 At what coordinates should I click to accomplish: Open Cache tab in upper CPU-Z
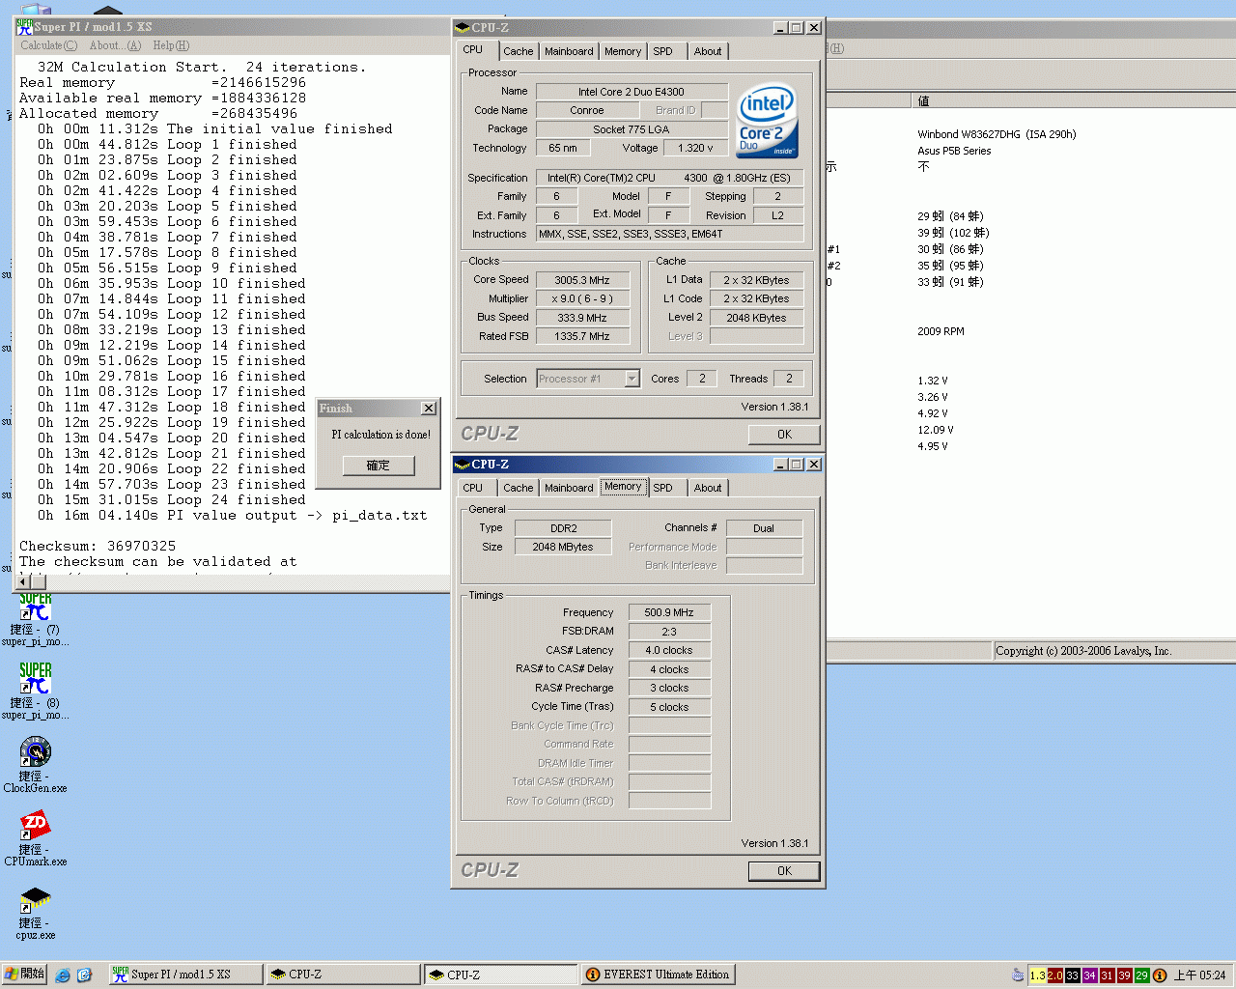(x=518, y=51)
